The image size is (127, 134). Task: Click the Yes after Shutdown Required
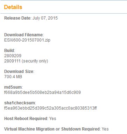coord(105,129)
